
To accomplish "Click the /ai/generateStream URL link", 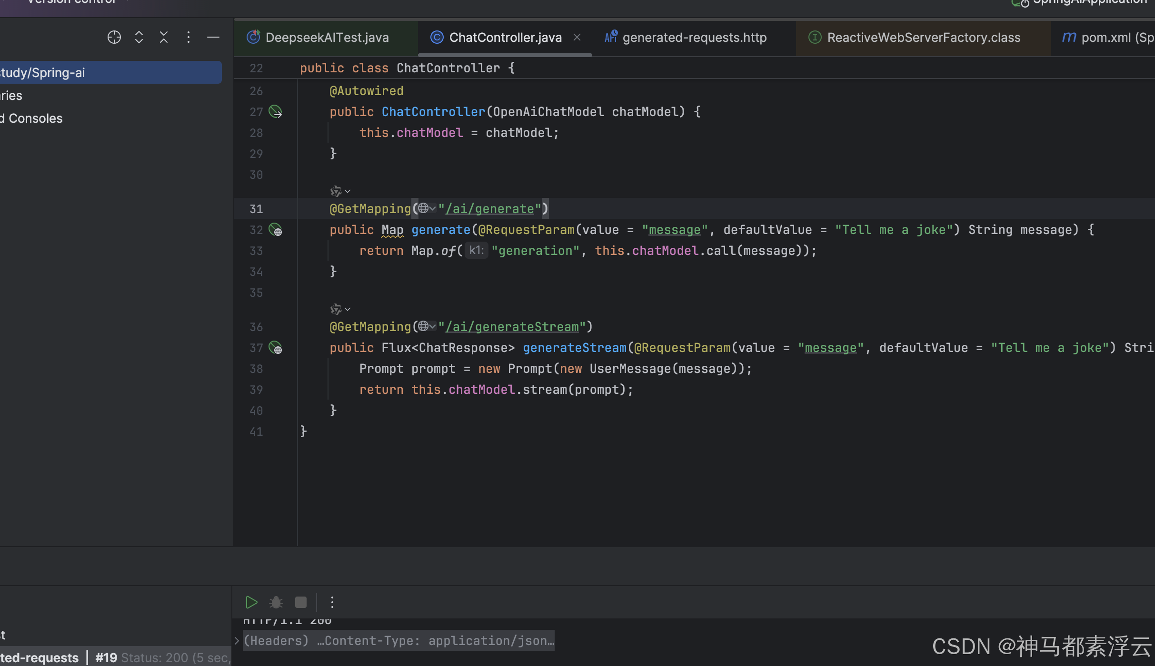I will [x=512, y=327].
